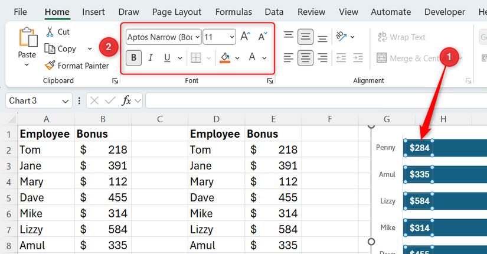Click the Cancel X in formula bar
This screenshot has width=487, height=254.
94,100
